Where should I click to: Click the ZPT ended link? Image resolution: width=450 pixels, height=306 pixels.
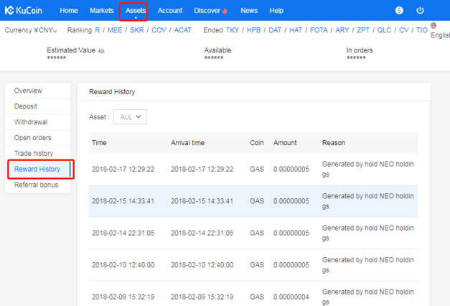coord(363,30)
